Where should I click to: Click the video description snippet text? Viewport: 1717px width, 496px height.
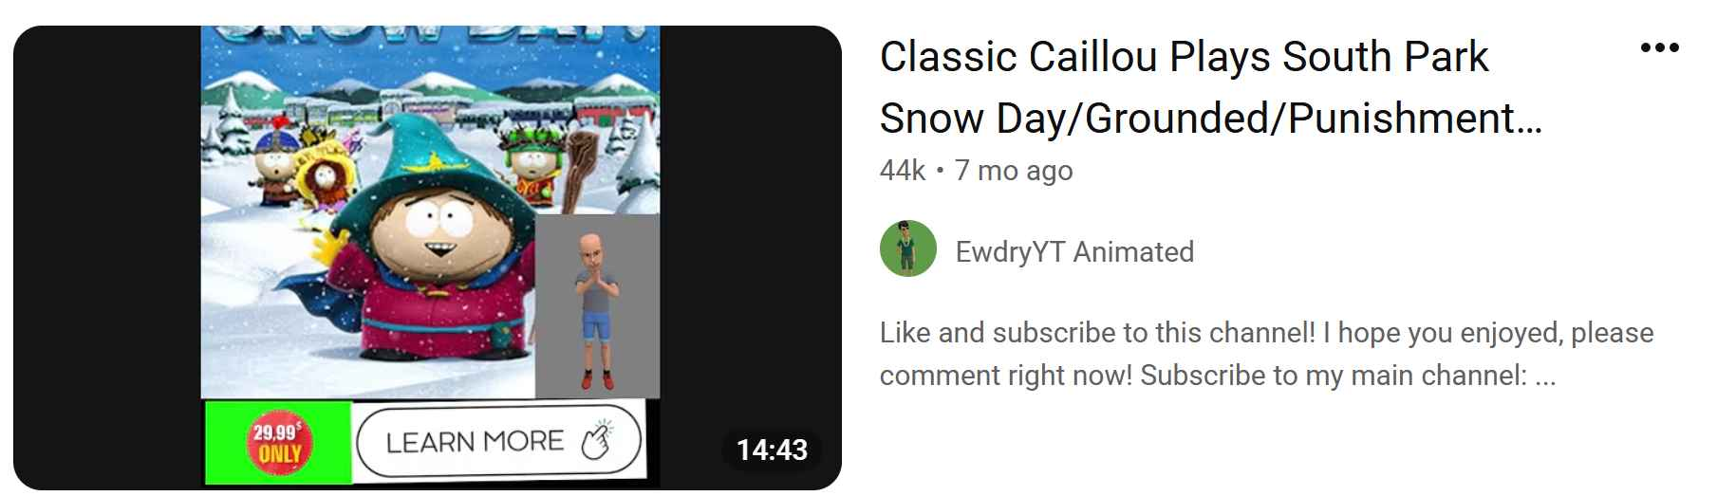[x=1266, y=354]
